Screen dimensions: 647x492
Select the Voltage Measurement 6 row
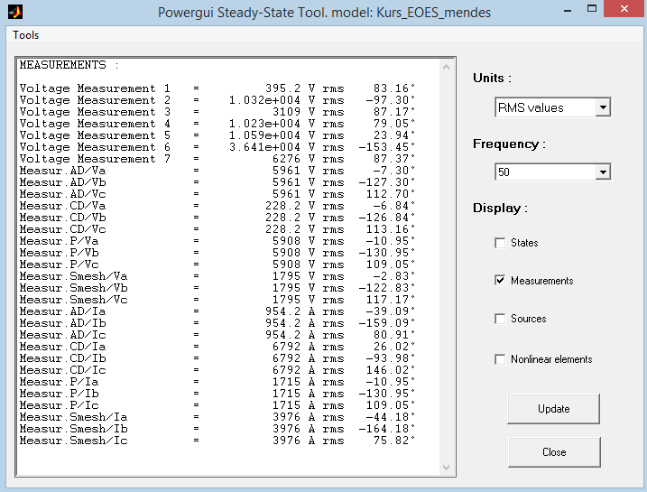pos(217,147)
